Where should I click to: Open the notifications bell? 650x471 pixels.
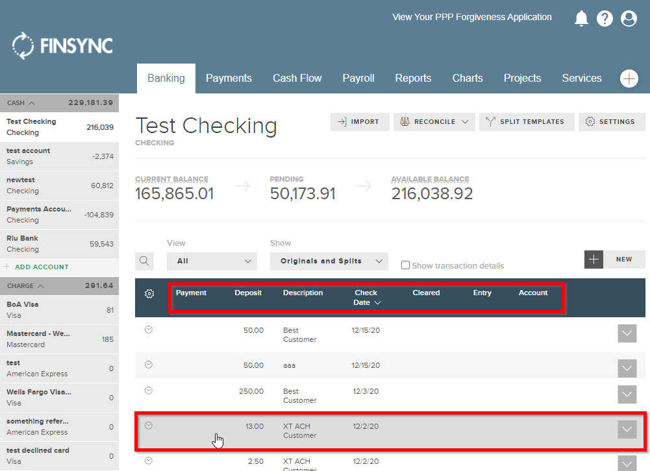click(x=581, y=18)
